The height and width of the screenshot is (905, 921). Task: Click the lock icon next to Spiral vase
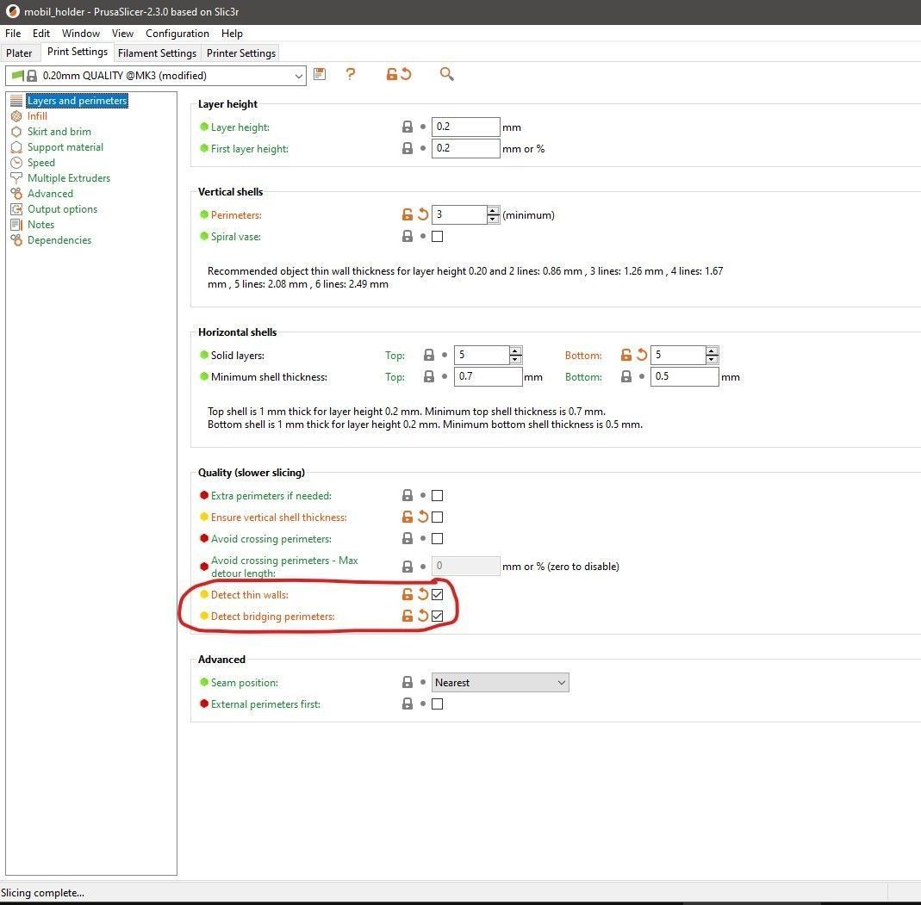407,237
